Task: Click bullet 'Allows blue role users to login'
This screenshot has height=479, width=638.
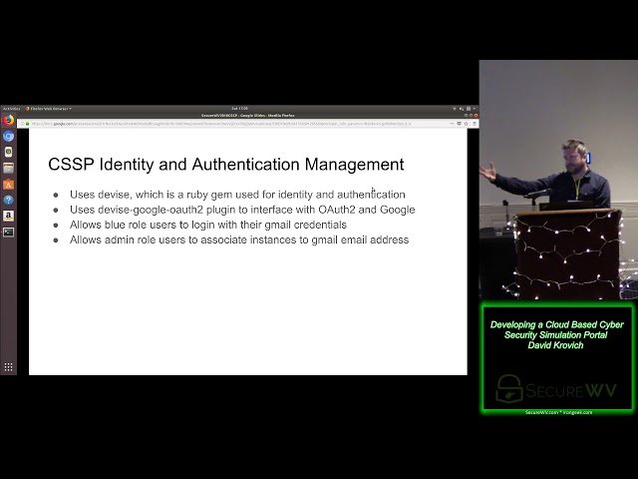Action: [x=208, y=225]
